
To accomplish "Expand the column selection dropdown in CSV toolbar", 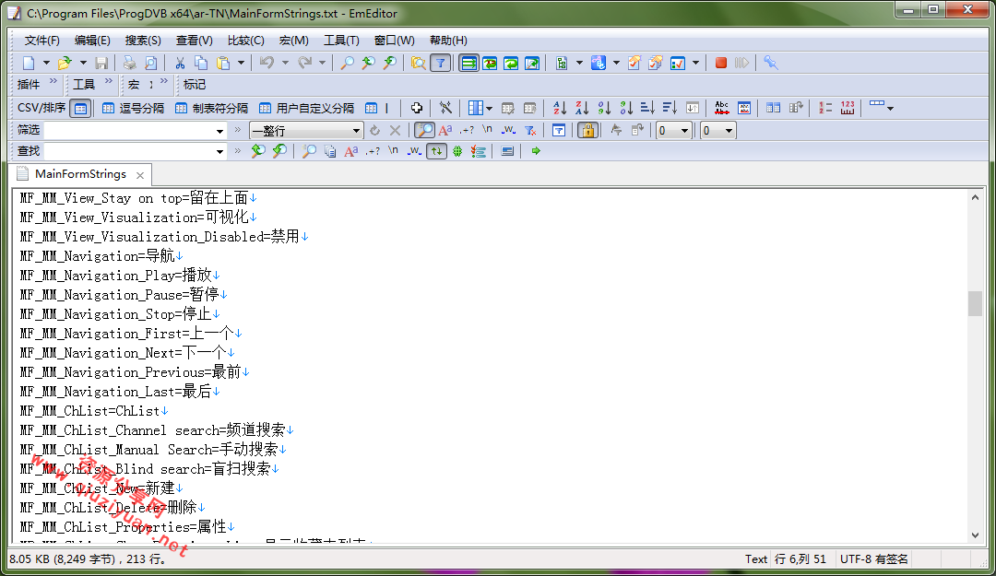I will pos(489,109).
